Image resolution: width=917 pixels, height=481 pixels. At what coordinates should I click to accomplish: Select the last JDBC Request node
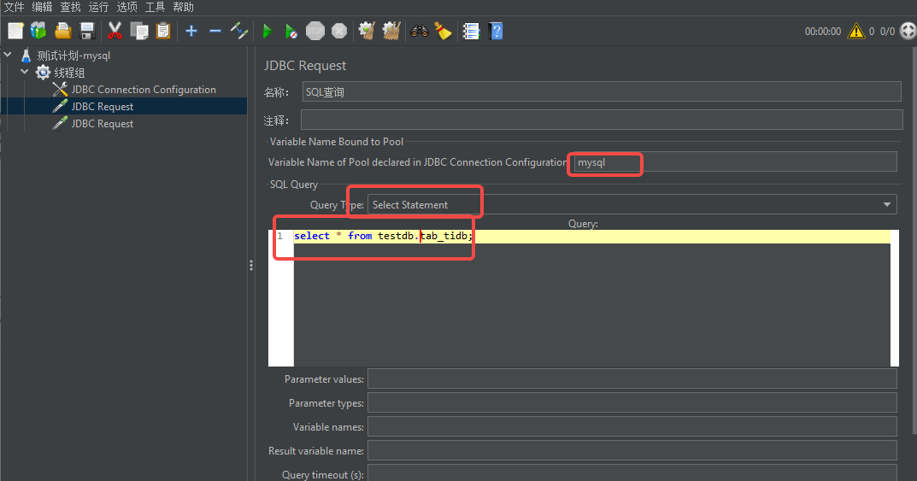pyautogui.click(x=103, y=123)
